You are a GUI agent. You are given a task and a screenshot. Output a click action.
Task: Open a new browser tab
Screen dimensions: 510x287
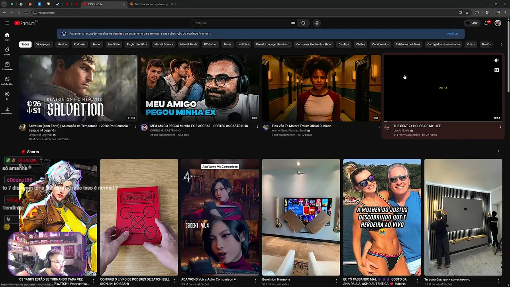179,4
